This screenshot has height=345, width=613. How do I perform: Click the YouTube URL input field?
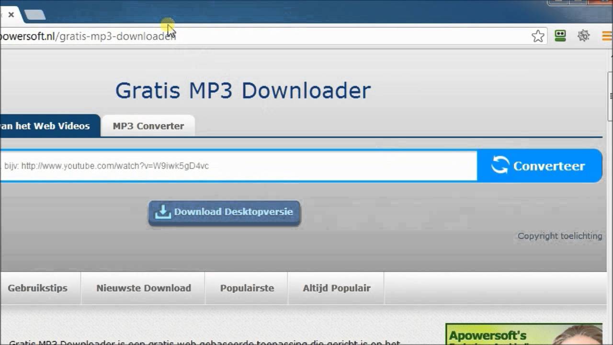(238, 166)
